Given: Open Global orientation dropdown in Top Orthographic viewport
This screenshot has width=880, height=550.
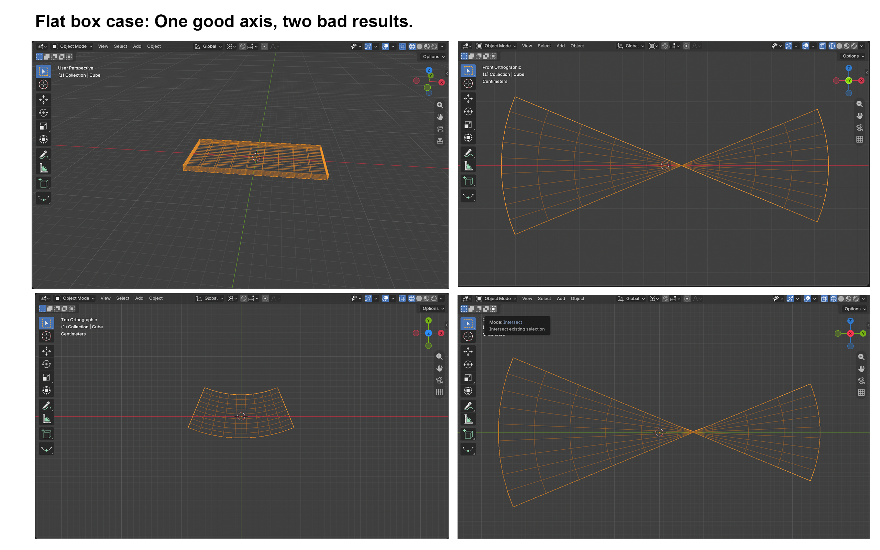Looking at the screenshot, I should 209,298.
